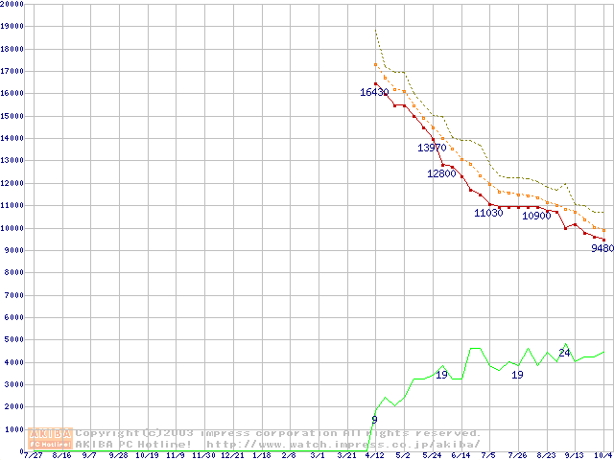Click the impress corporation copyright text
This screenshot has width=614, height=460.
click(278, 433)
